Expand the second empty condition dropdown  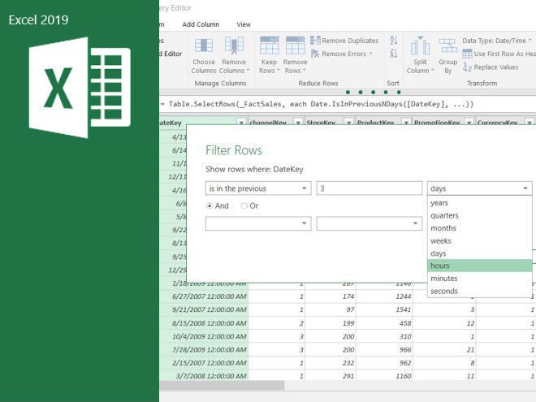[257, 223]
